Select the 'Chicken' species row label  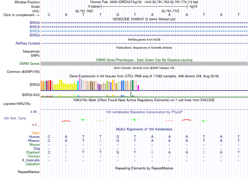coord(33,156)
